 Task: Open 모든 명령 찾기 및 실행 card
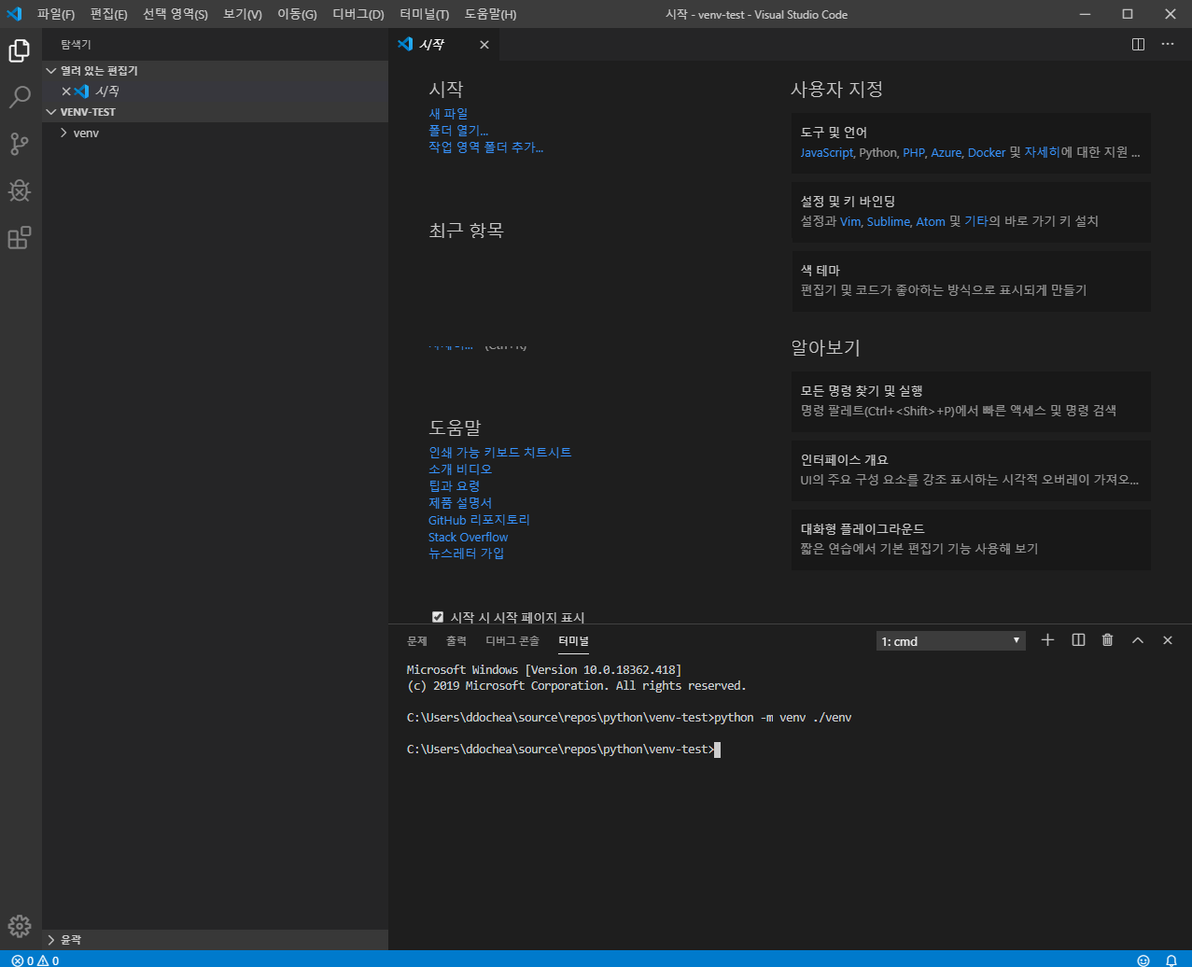tap(971, 400)
